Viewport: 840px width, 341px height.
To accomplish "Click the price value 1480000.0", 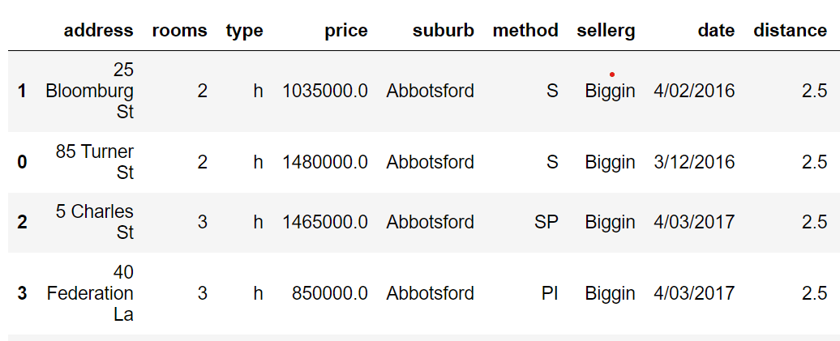I will point(324,162).
